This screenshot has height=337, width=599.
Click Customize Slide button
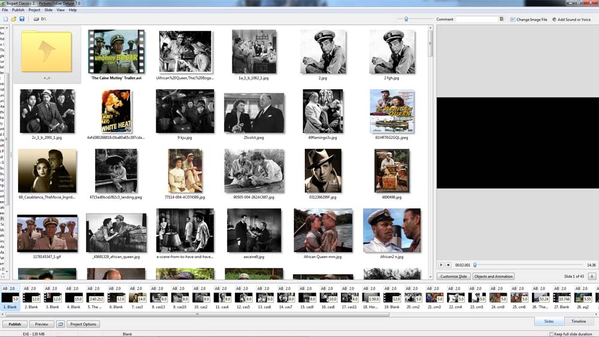(453, 277)
